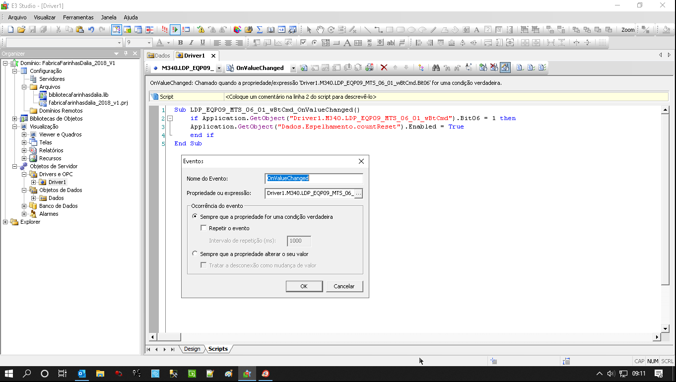Viewport: 676px width, 382px height.
Task: Switch to the Design tab
Action: (192, 349)
